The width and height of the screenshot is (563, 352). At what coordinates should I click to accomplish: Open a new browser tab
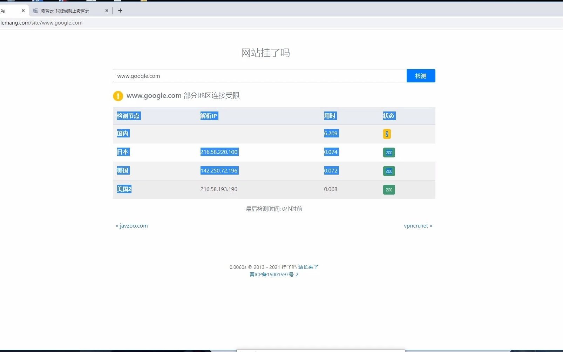(x=120, y=11)
